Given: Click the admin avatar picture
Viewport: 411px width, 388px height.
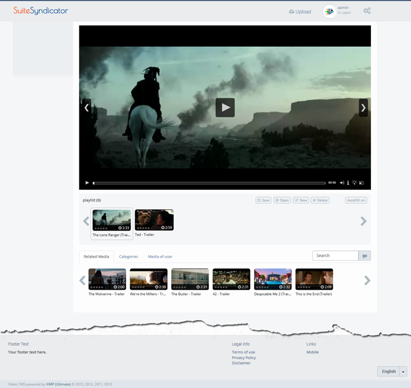Looking at the screenshot, I should pyautogui.click(x=329, y=11).
